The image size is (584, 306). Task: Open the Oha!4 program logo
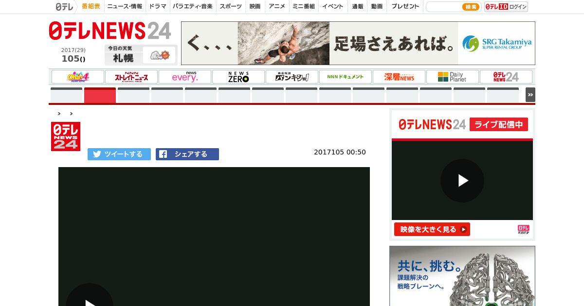click(x=78, y=77)
